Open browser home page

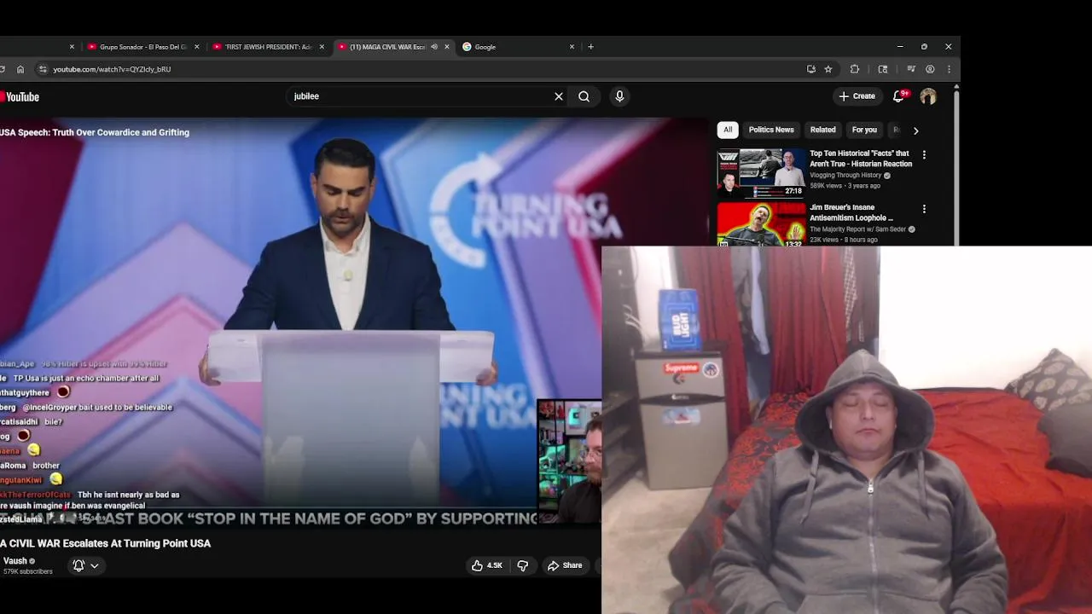point(20,69)
